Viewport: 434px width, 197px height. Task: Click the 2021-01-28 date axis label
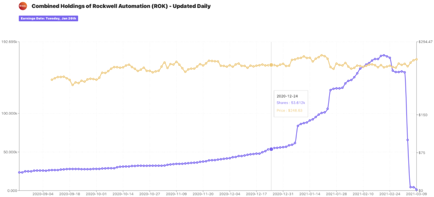click(337, 194)
